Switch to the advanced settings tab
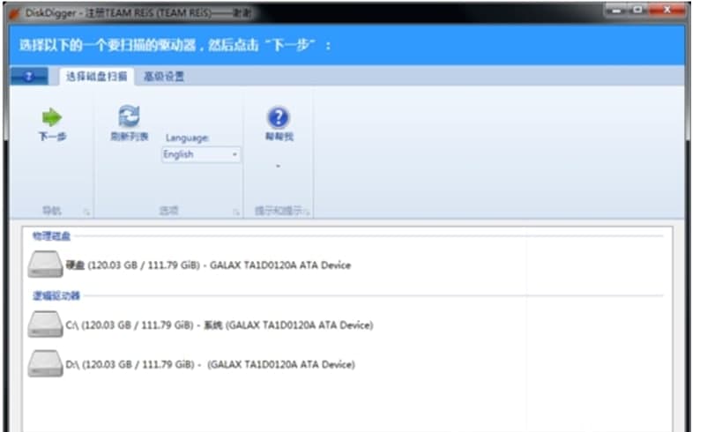 coord(164,76)
